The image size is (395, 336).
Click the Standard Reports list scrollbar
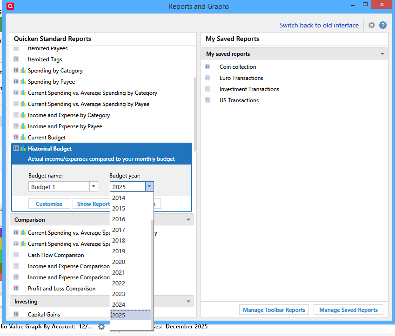coord(195,114)
